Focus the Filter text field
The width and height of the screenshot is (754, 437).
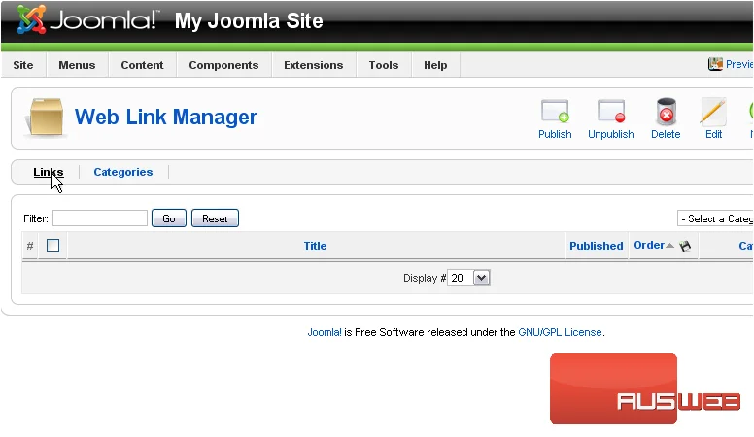point(100,218)
